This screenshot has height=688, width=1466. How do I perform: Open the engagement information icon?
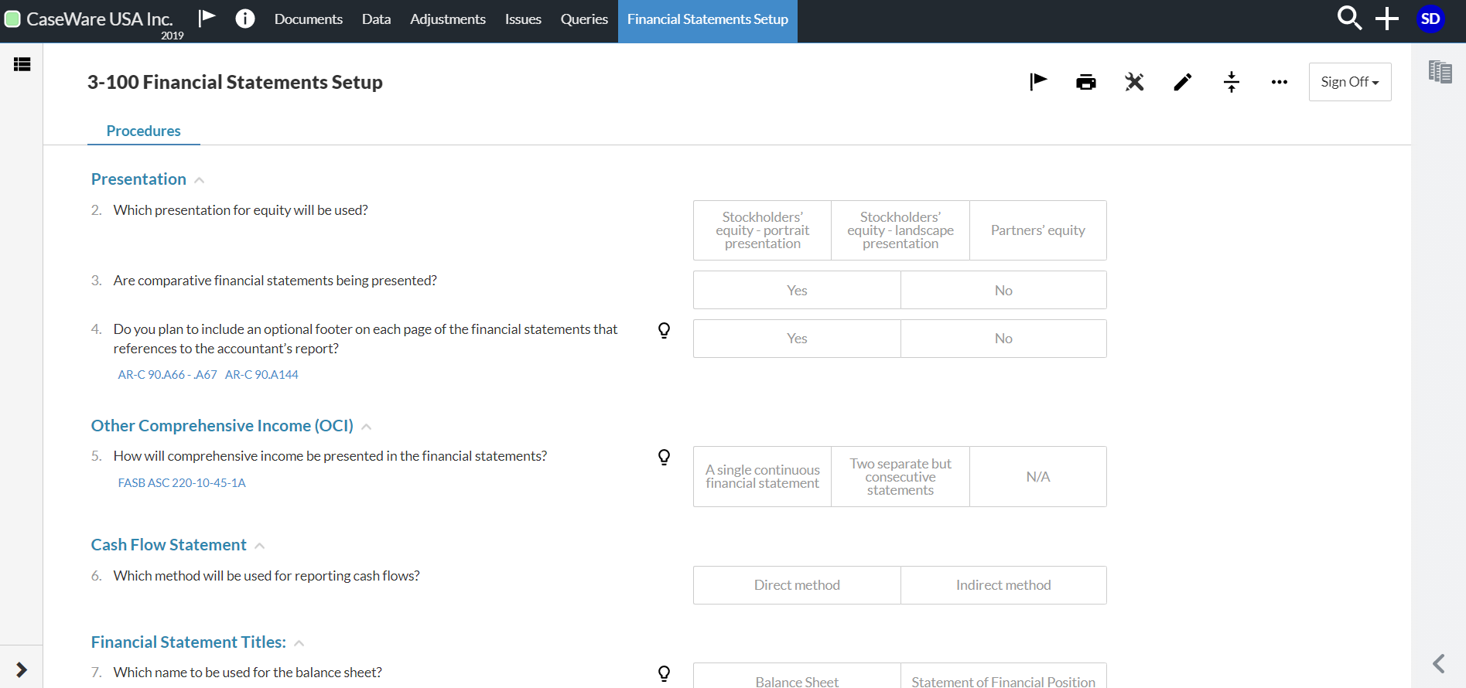[244, 19]
